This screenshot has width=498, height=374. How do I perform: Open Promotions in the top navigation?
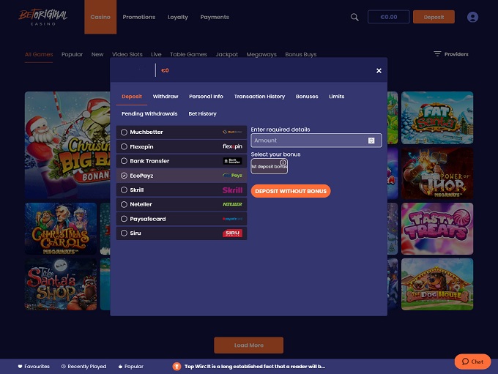139,17
